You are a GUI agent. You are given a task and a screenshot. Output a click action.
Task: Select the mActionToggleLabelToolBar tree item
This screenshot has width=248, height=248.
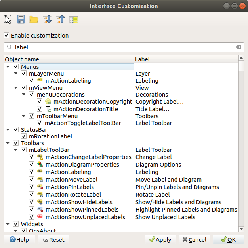(x=83, y=123)
